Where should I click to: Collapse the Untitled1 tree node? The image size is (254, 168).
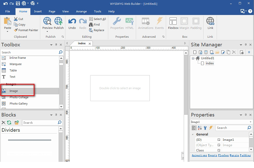(193, 58)
